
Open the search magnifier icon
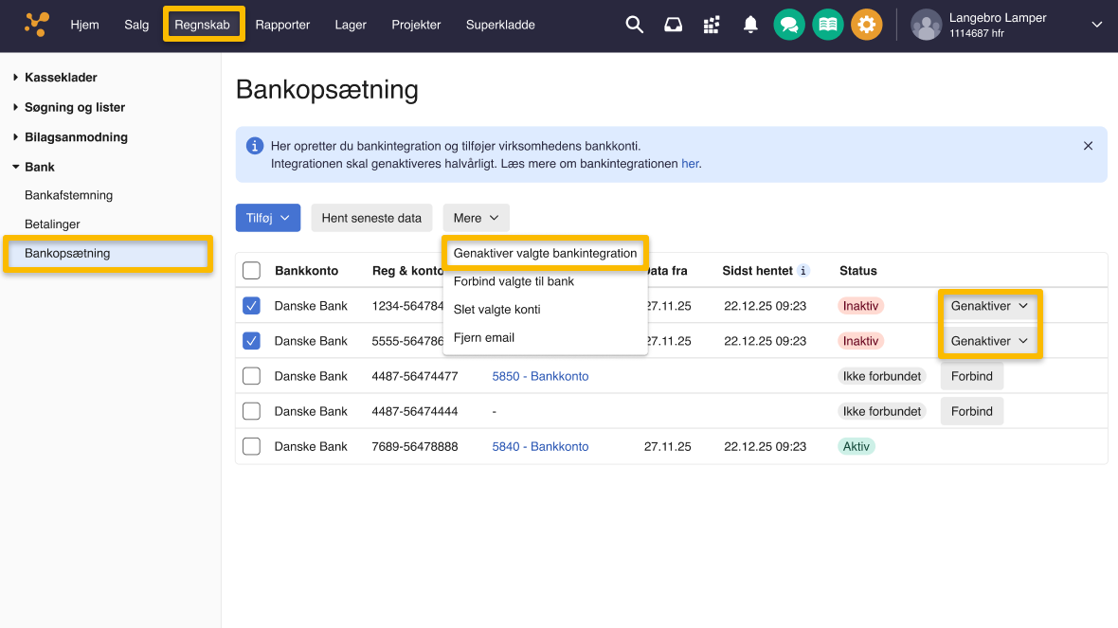point(634,25)
